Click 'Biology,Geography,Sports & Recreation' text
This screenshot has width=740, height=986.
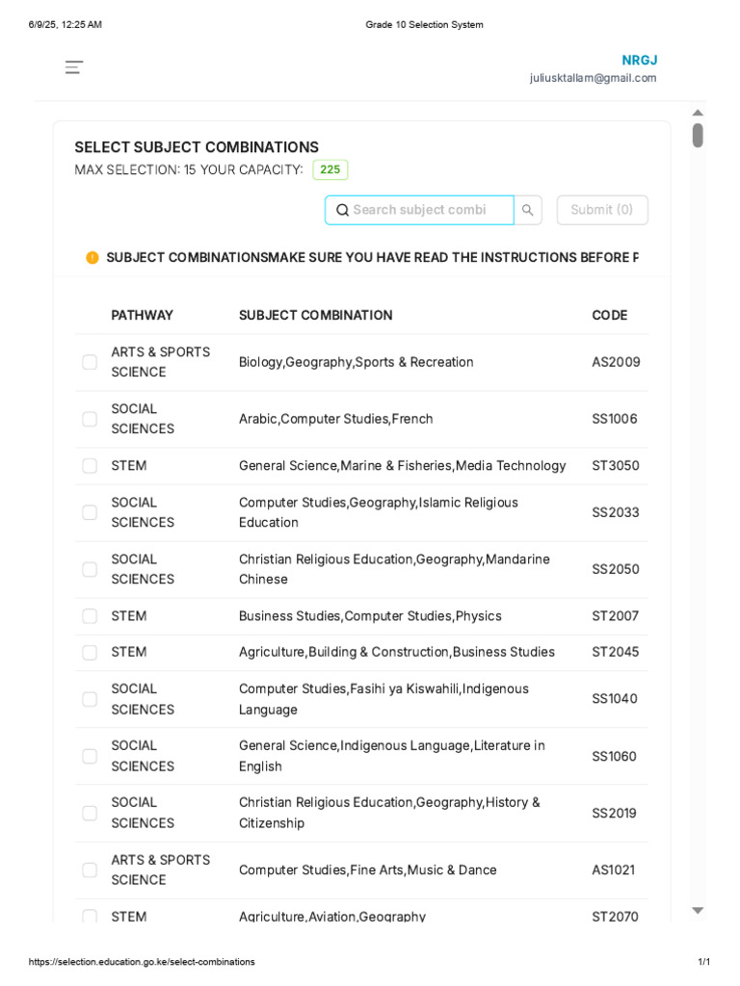pos(357,362)
